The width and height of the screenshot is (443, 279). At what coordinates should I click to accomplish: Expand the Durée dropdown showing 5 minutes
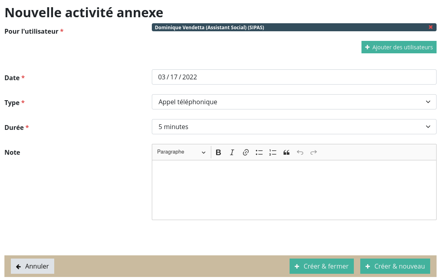click(294, 127)
